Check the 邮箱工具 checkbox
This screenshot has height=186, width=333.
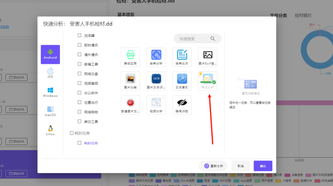coord(79,64)
